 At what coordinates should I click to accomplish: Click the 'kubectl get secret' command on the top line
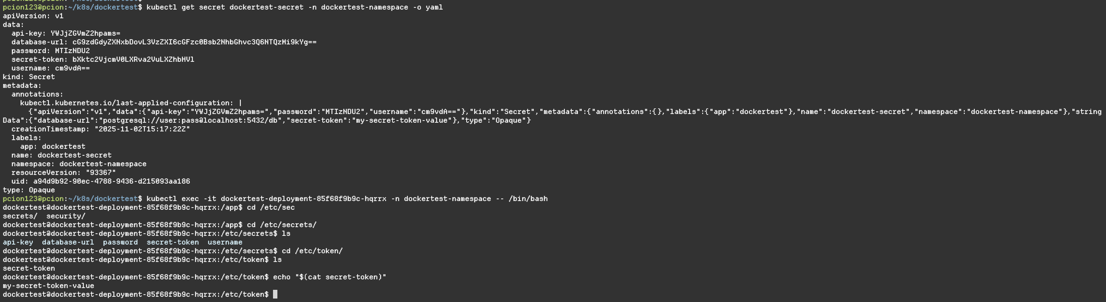[294, 7]
